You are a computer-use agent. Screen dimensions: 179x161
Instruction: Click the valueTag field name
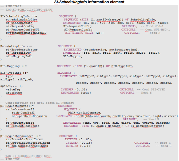[13, 90]
